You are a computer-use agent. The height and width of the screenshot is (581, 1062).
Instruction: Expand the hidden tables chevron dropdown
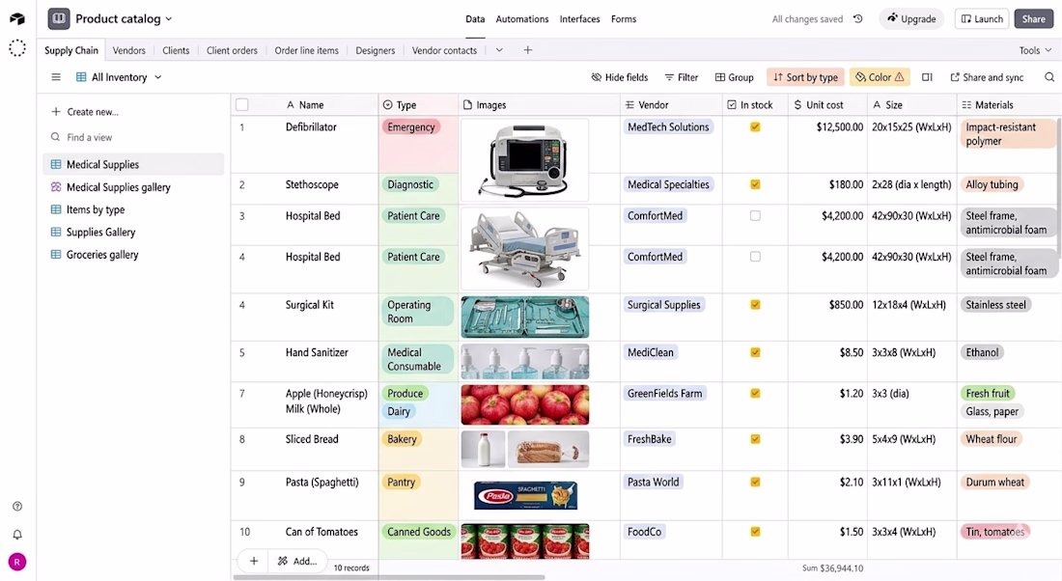499,50
